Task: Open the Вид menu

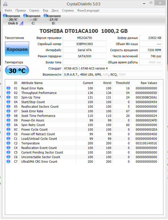Action: [x=45, y=10]
